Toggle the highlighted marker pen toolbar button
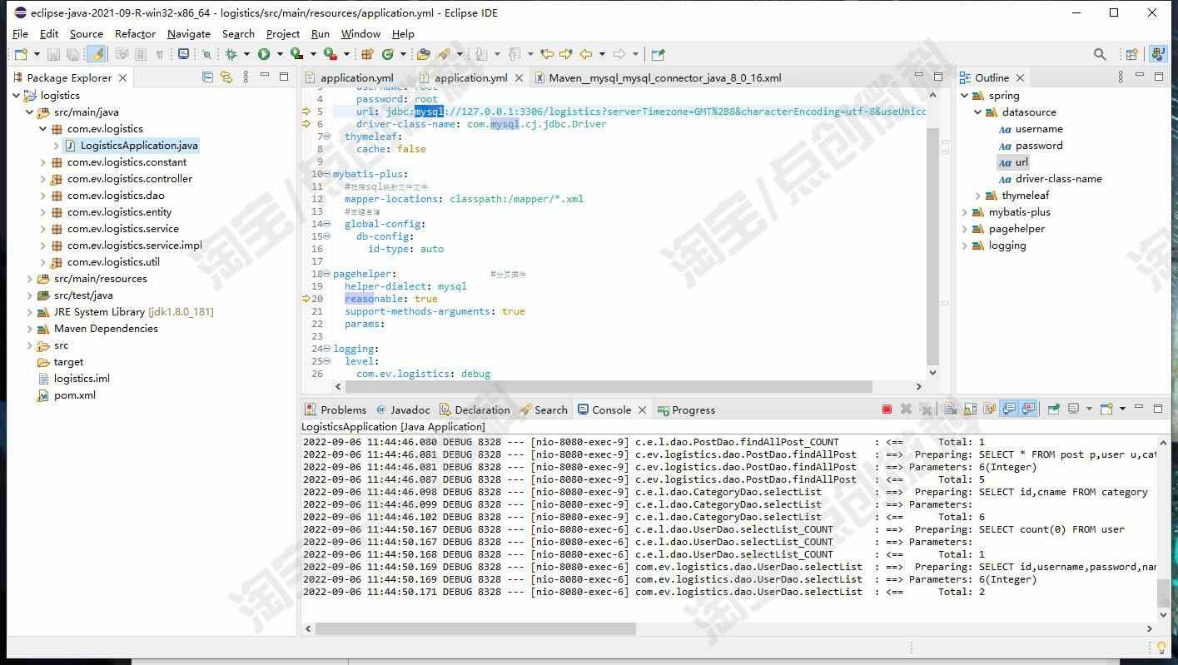 97,54
